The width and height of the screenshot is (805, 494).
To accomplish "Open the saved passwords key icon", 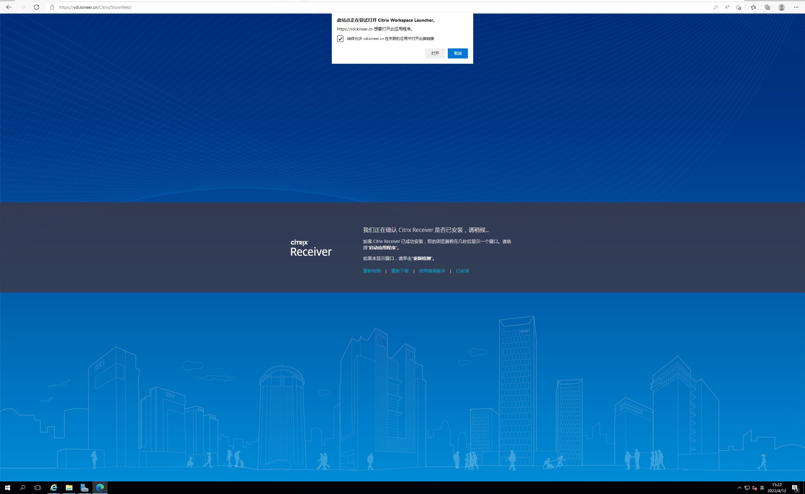I will [715, 7].
